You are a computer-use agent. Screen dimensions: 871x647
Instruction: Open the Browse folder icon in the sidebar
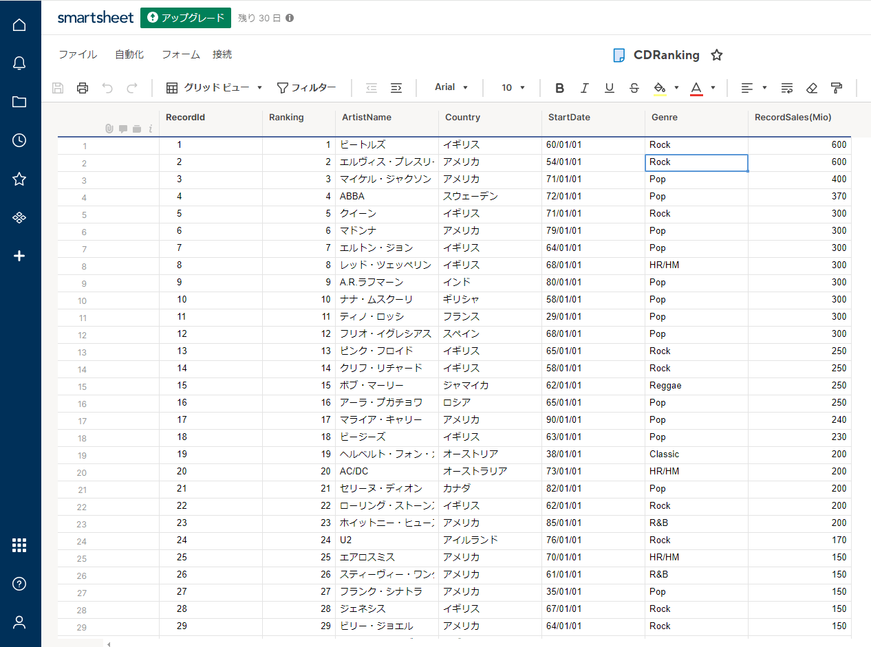(19, 102)
